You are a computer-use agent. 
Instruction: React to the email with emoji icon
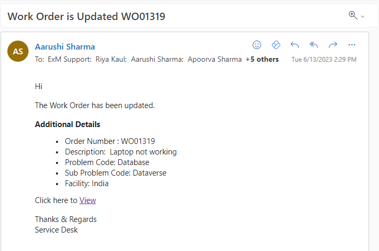pos(257,45)
